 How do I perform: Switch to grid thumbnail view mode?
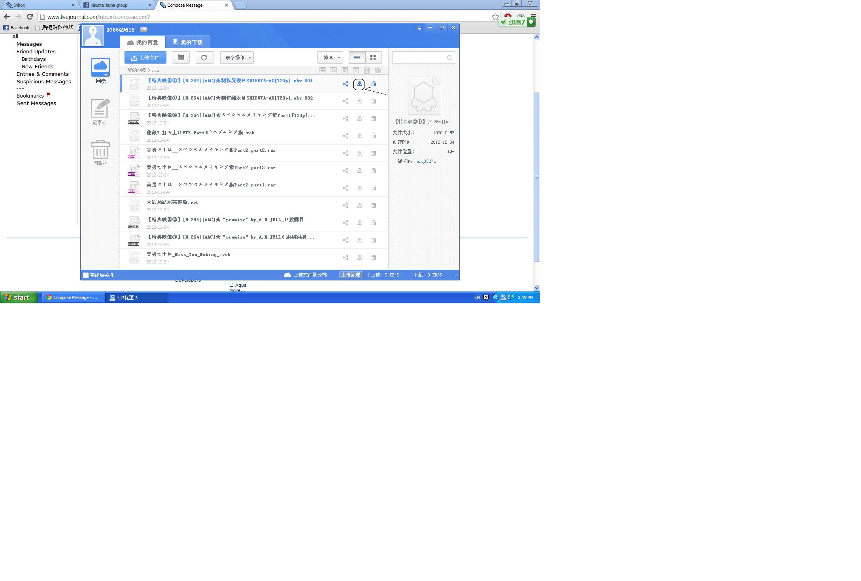(373, 58)
